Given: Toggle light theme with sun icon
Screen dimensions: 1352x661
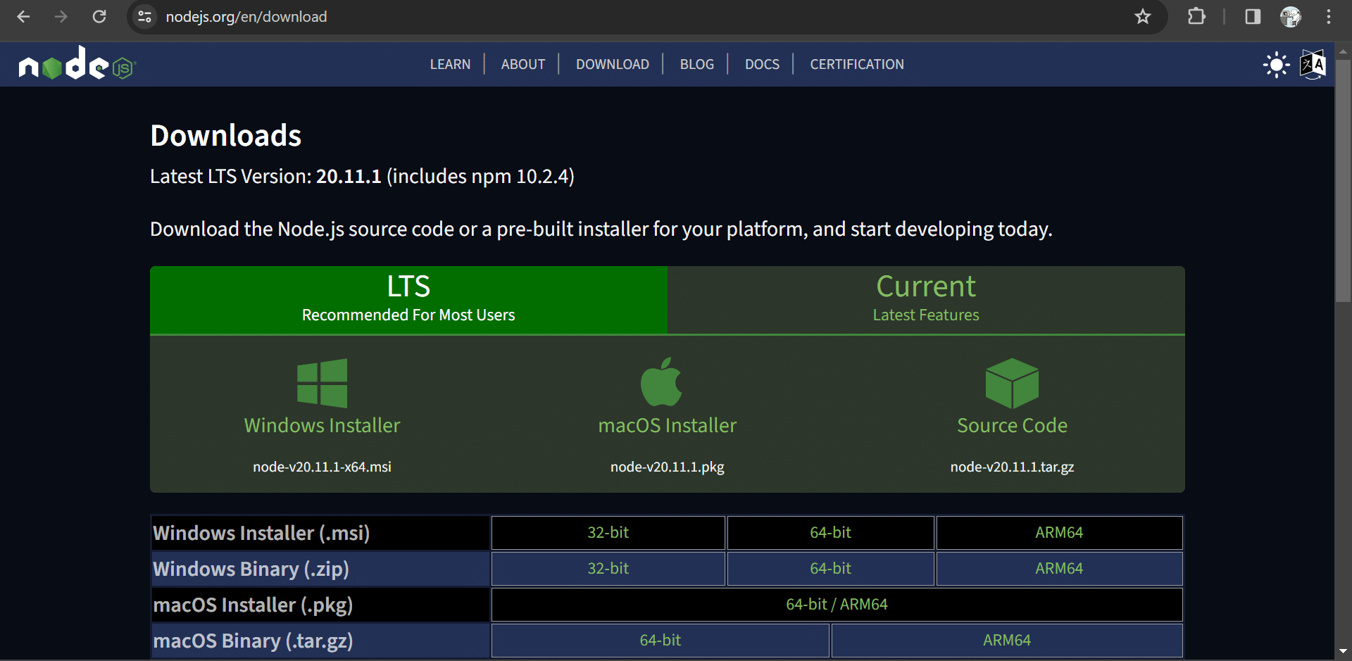Looking at the screenshot, I should (x=1276, y=65).
